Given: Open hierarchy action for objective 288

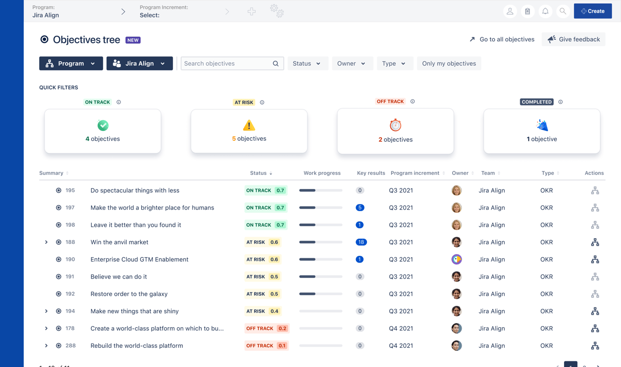Looking at the screenshot, I should (595, 346).
